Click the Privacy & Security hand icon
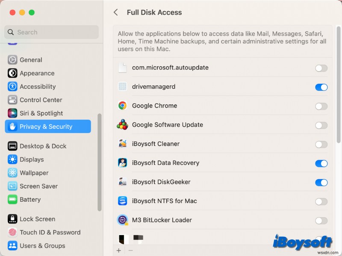The width and height of the screenshot is (342, 256). coord(12,126)
